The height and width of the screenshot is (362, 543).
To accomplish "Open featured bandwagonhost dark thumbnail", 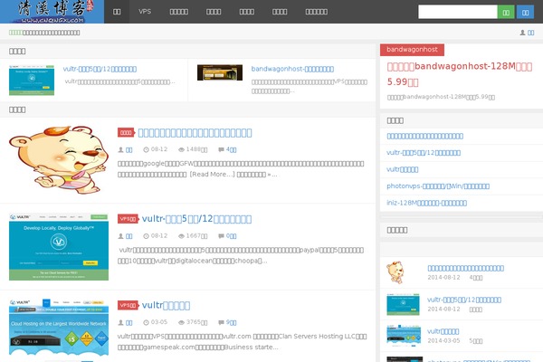I will tap(220, 72).
